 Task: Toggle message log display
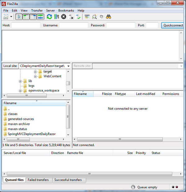pos(19,17)
